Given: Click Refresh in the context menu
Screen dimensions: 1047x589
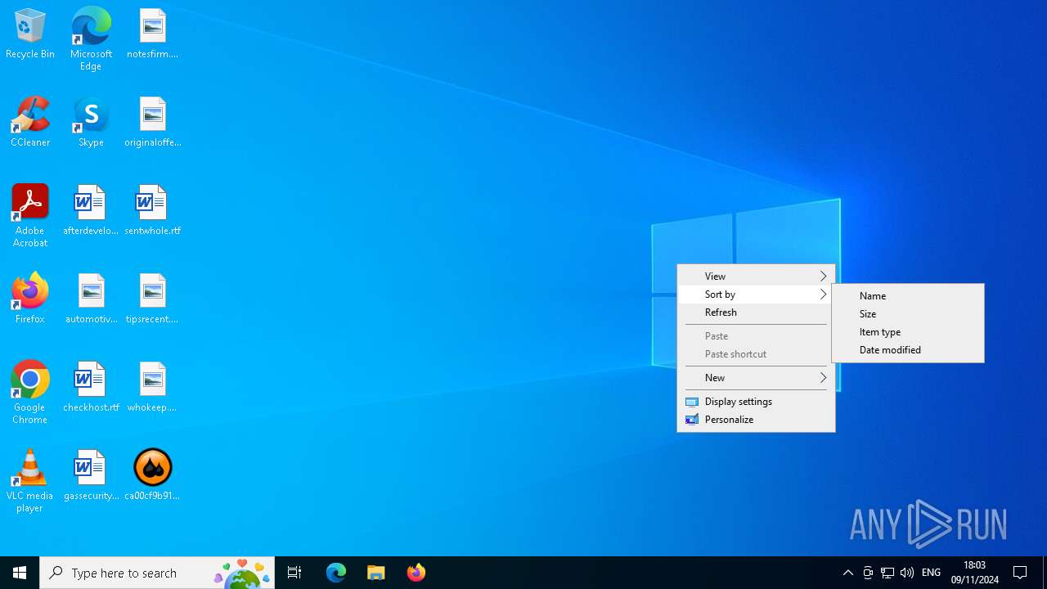Looking at the screenshot, I should click(x=756, y=312).
